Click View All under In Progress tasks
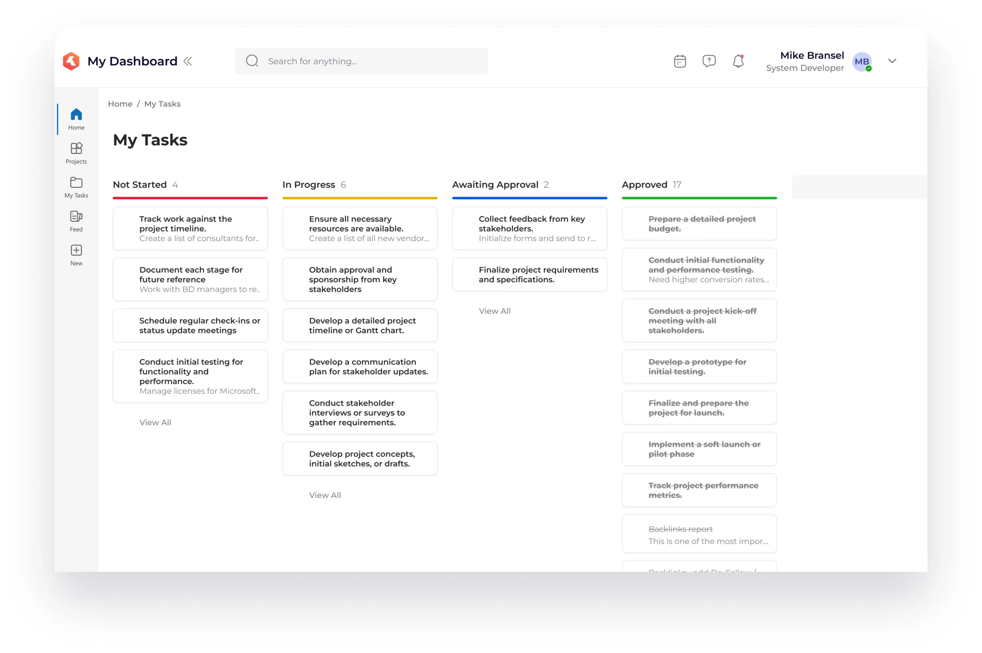This screenshot has height=653, width=982. coord(324,495)
